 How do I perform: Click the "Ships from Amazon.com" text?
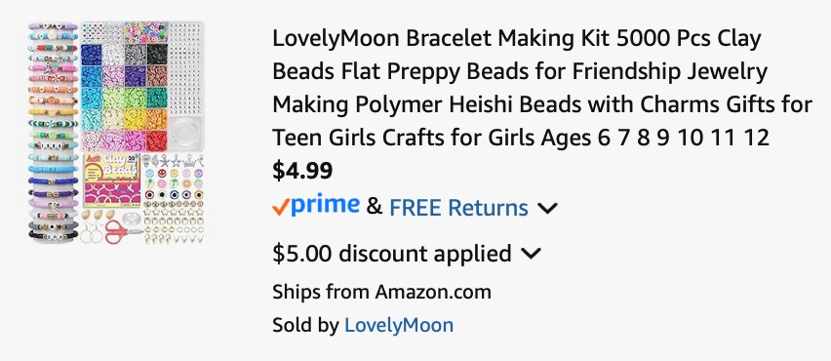coord(381,292)
